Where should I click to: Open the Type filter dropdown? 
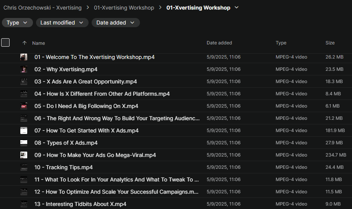pyautogui.click(x=17, y=23)
